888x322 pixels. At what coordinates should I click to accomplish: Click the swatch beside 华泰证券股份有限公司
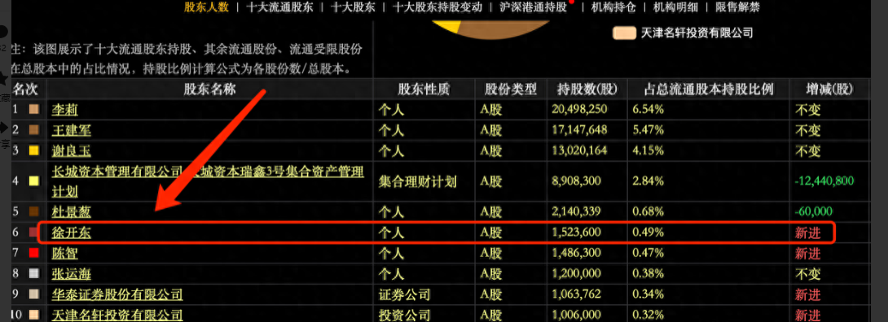pos(33,294)
